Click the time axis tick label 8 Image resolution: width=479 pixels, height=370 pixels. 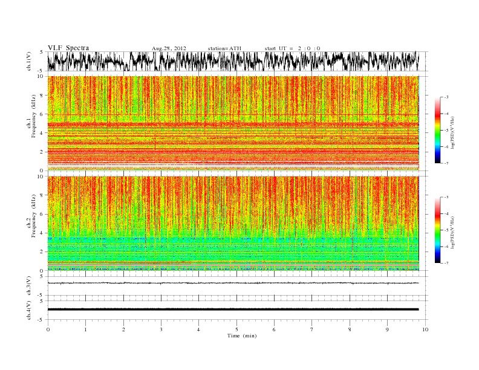pos(350,329)
